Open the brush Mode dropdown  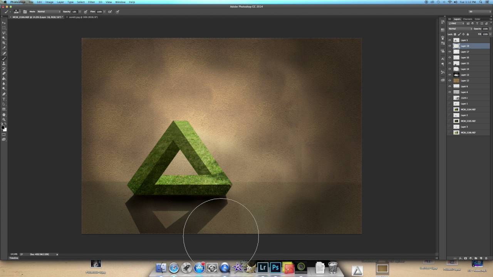click(48, 12)
